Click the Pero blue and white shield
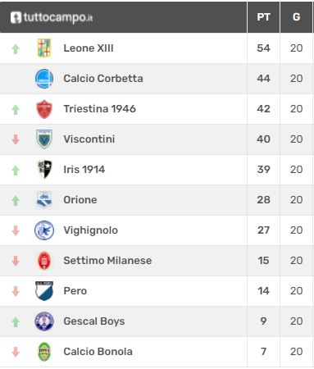Viewport: 314px width, 369px height. tap(44, 291)
